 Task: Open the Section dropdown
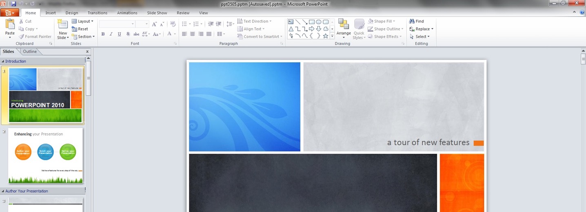(x=83, y=37)
